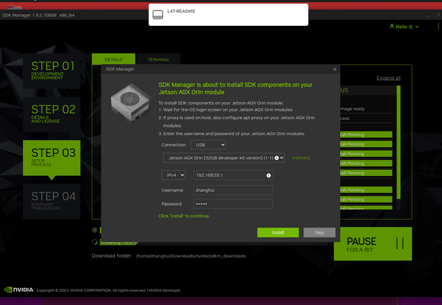The width and height of the screenshot is (442, 305).
Task: Click the "Click 'Install' to continue" text
Action: click(x=184, y=216)
